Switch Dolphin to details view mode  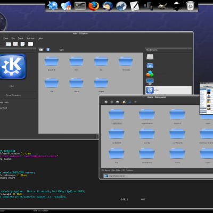click(15, 44)
